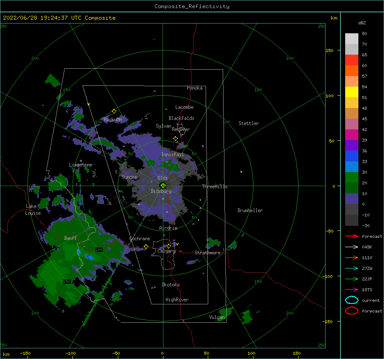This screenshot has height=359, width=384.
Task: Select the gold 48-51 dBZ swatch
Action: [352, 103]
